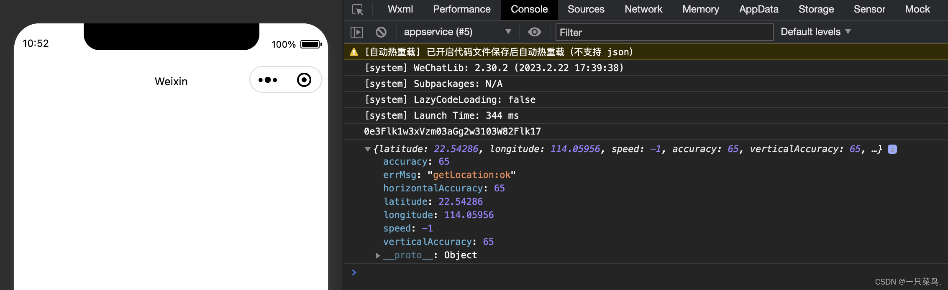Click the horizontalAccuracy: 65 property
Image resolution: width=948 pixels, height=290 pixels.
444,188
